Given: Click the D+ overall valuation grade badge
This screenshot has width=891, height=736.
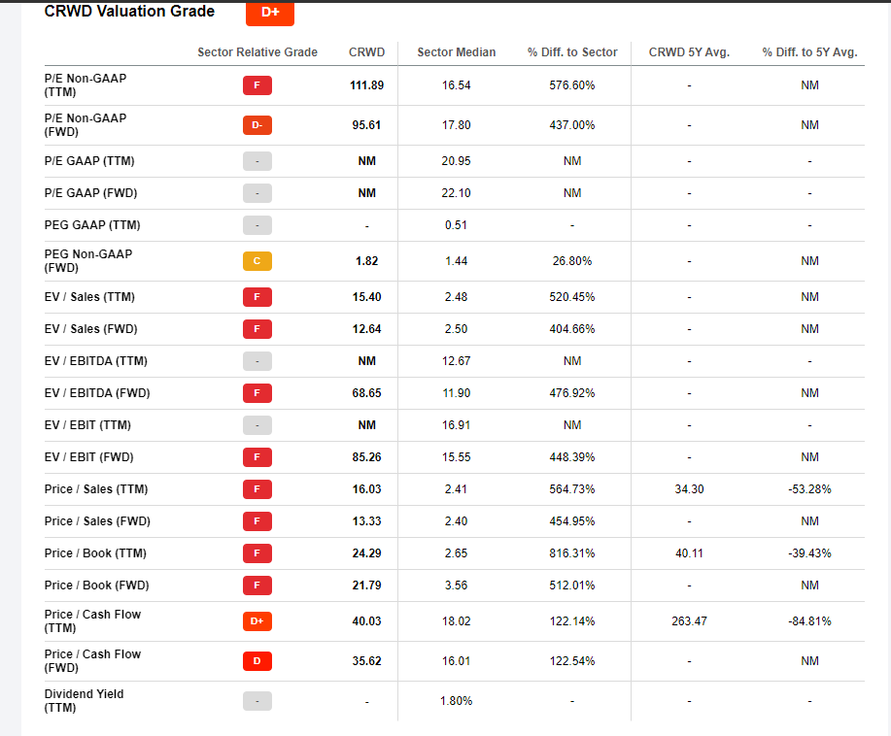Looking at the screenshot, I should pos(270,13).
